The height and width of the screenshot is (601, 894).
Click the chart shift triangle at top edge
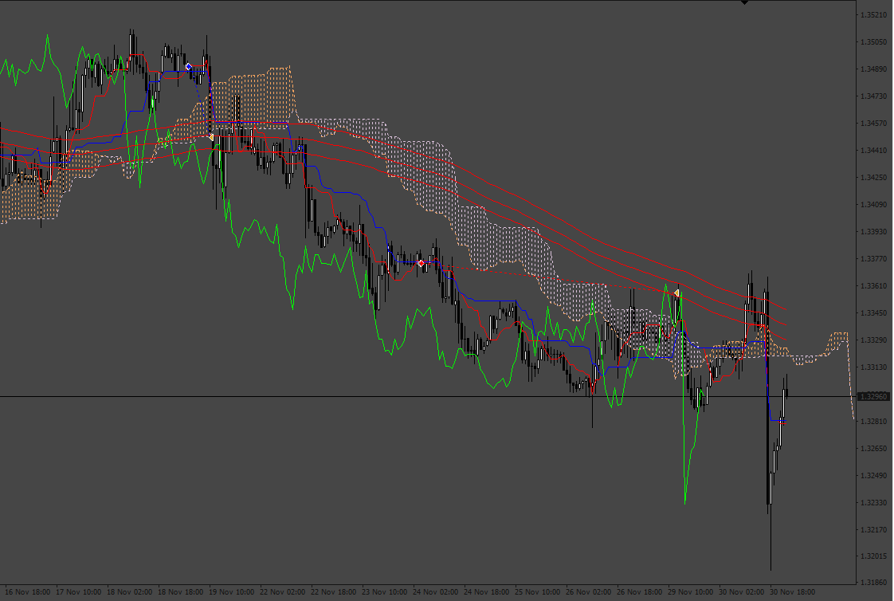(x=744, y=3)
